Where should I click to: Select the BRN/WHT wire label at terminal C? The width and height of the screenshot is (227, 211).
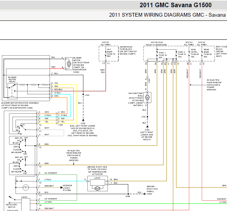click(49, 186)
